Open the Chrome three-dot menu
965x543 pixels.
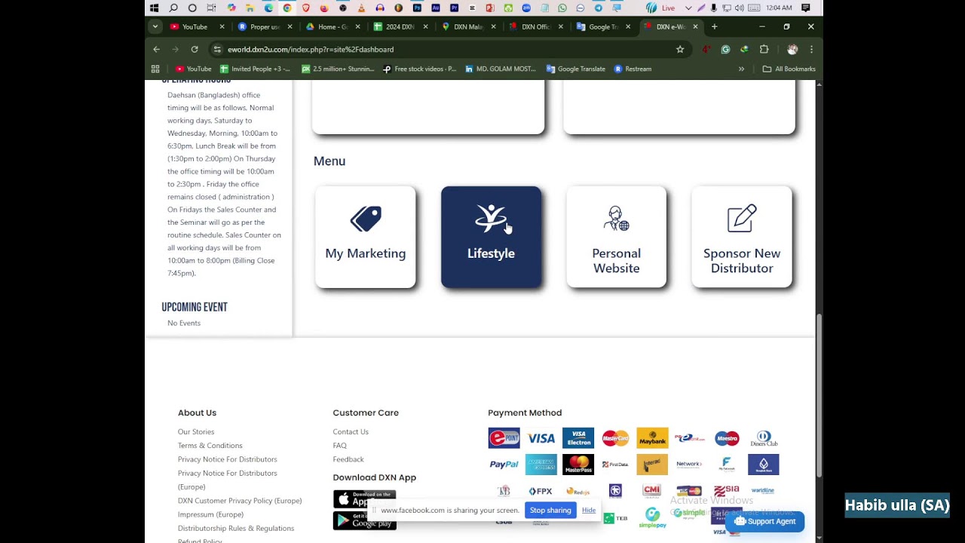pyautogui.click(x=811, y=49)
